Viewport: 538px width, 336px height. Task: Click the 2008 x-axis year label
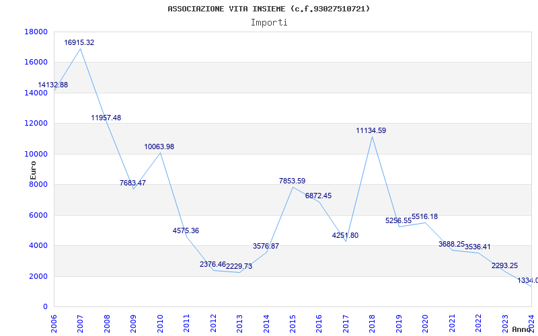click(x=107, y=323)
